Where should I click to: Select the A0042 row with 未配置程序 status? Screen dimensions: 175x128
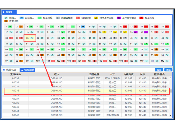point(85,115)
